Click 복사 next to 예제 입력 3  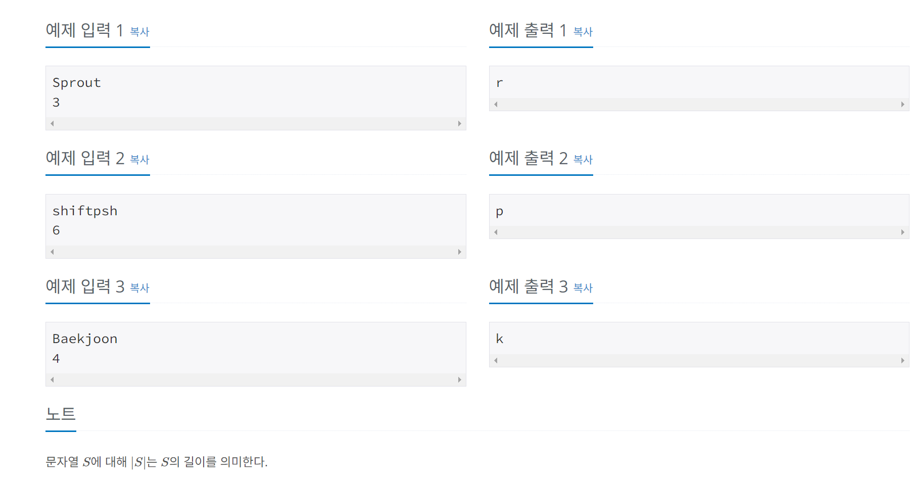click(x=139, y=289)
